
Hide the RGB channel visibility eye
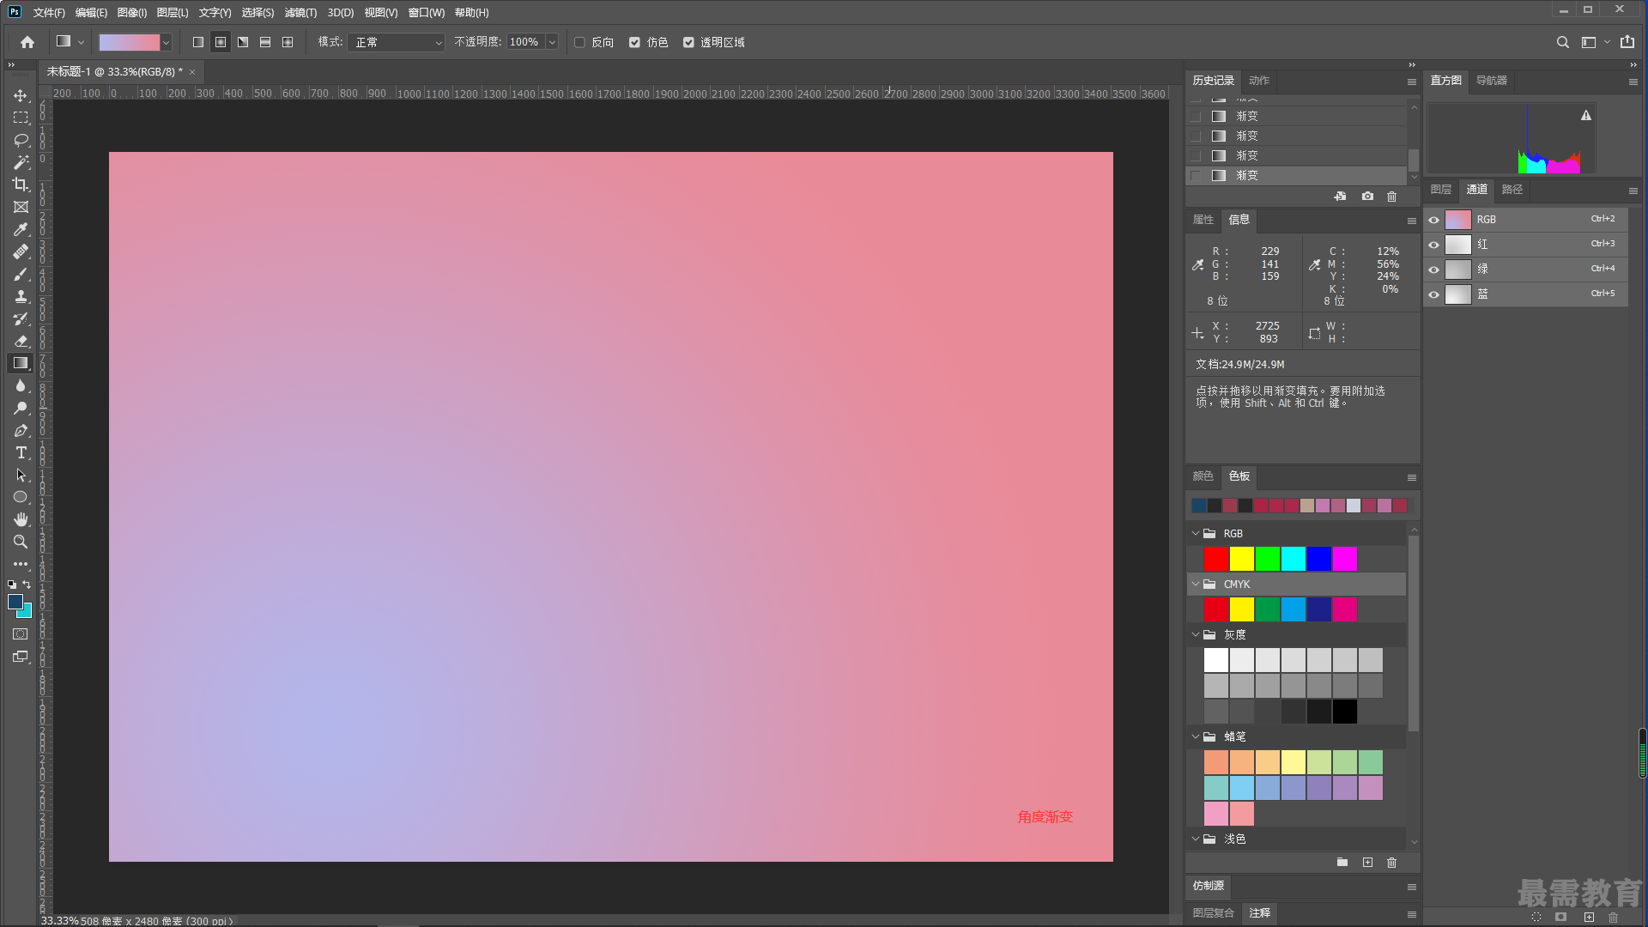1433,220
